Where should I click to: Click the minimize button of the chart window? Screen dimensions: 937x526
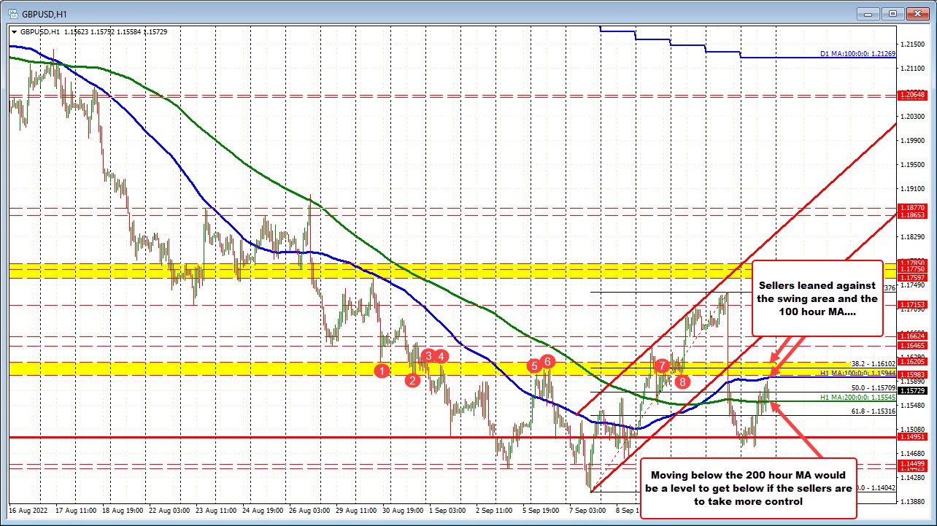(x=868, y=13)
